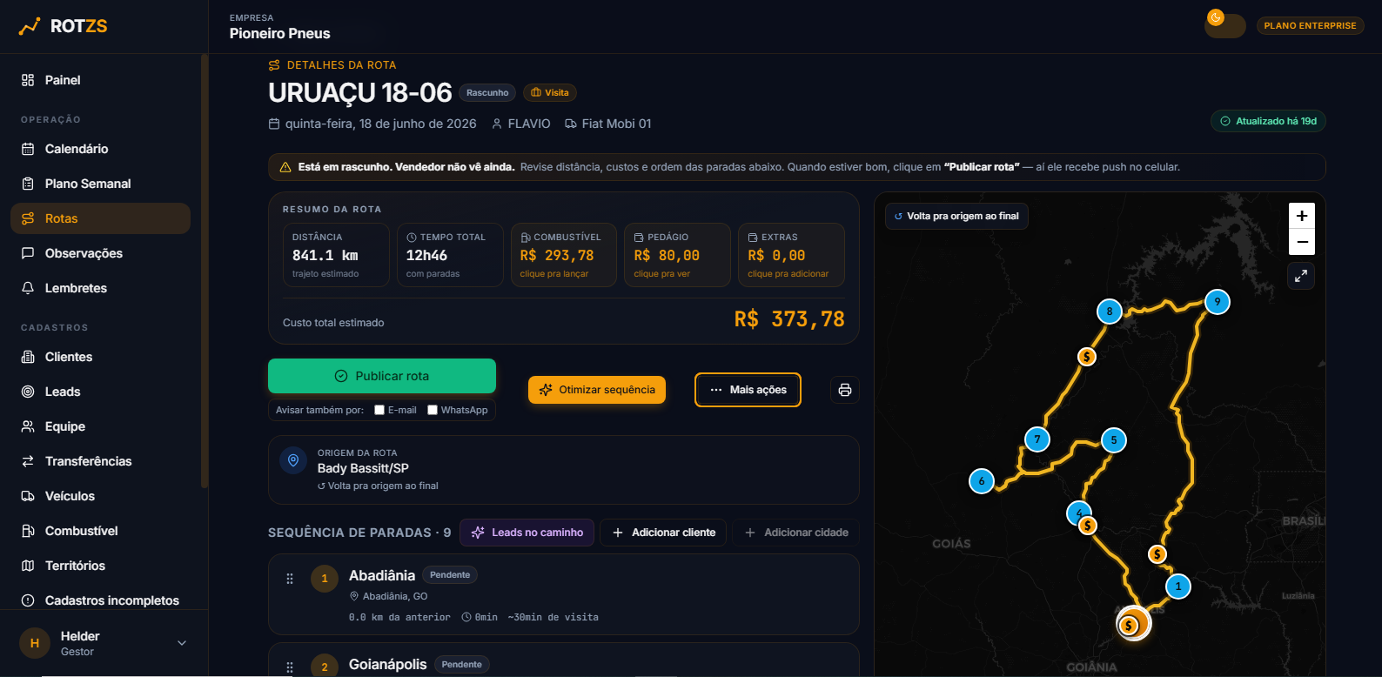The width and height of the screenshot is (1382, 677).
Task: Click Leads no caminho button
Action: [527, 533]
